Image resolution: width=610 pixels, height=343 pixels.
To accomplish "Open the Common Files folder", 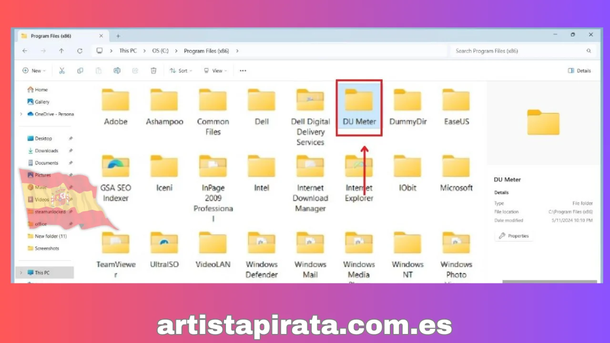I will point(213,112).
